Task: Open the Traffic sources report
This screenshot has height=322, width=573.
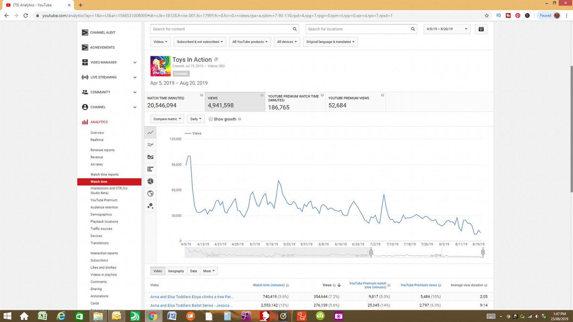Action: pyautogui.click(x=101, y=229)
